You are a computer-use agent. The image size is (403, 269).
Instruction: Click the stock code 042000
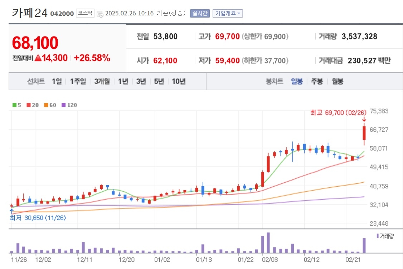(x=62, y=14)
